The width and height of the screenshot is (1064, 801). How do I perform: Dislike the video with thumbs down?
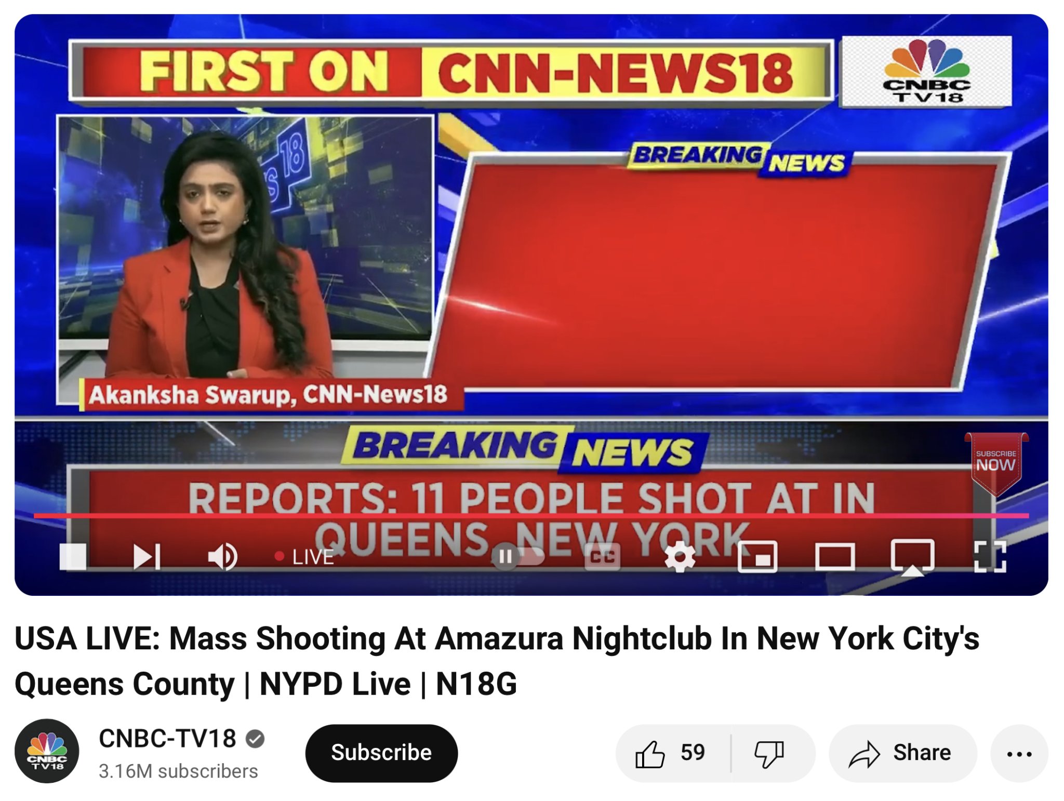pos(770,753)
